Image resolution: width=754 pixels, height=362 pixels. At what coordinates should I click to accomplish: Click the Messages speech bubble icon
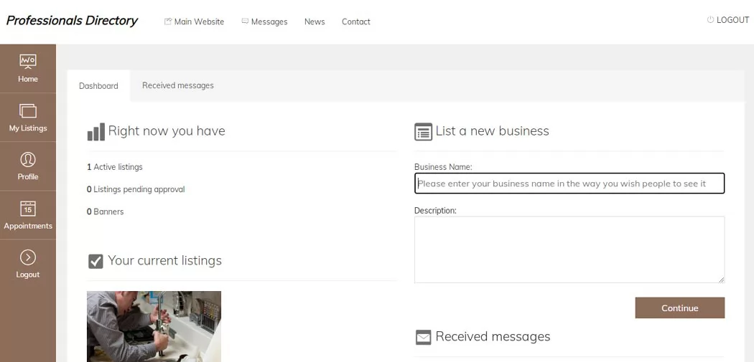(245, 21)
